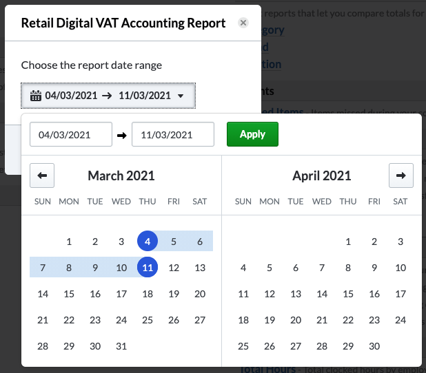Image resolution: width=426 pixels, height=373 pixels.
Task: Open the date range dropdown
Action: [x=108, y=96]
